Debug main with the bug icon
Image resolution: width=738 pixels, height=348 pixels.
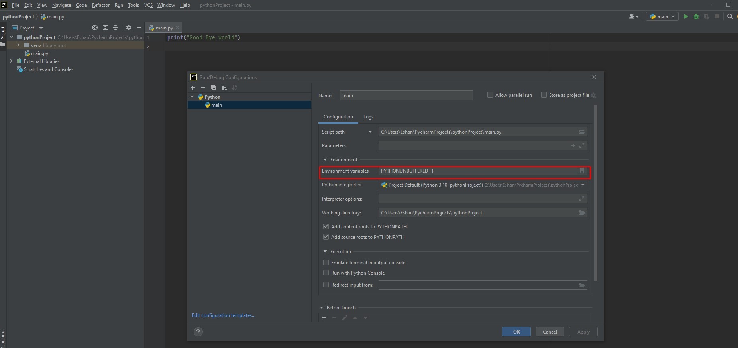coord(696,16)
